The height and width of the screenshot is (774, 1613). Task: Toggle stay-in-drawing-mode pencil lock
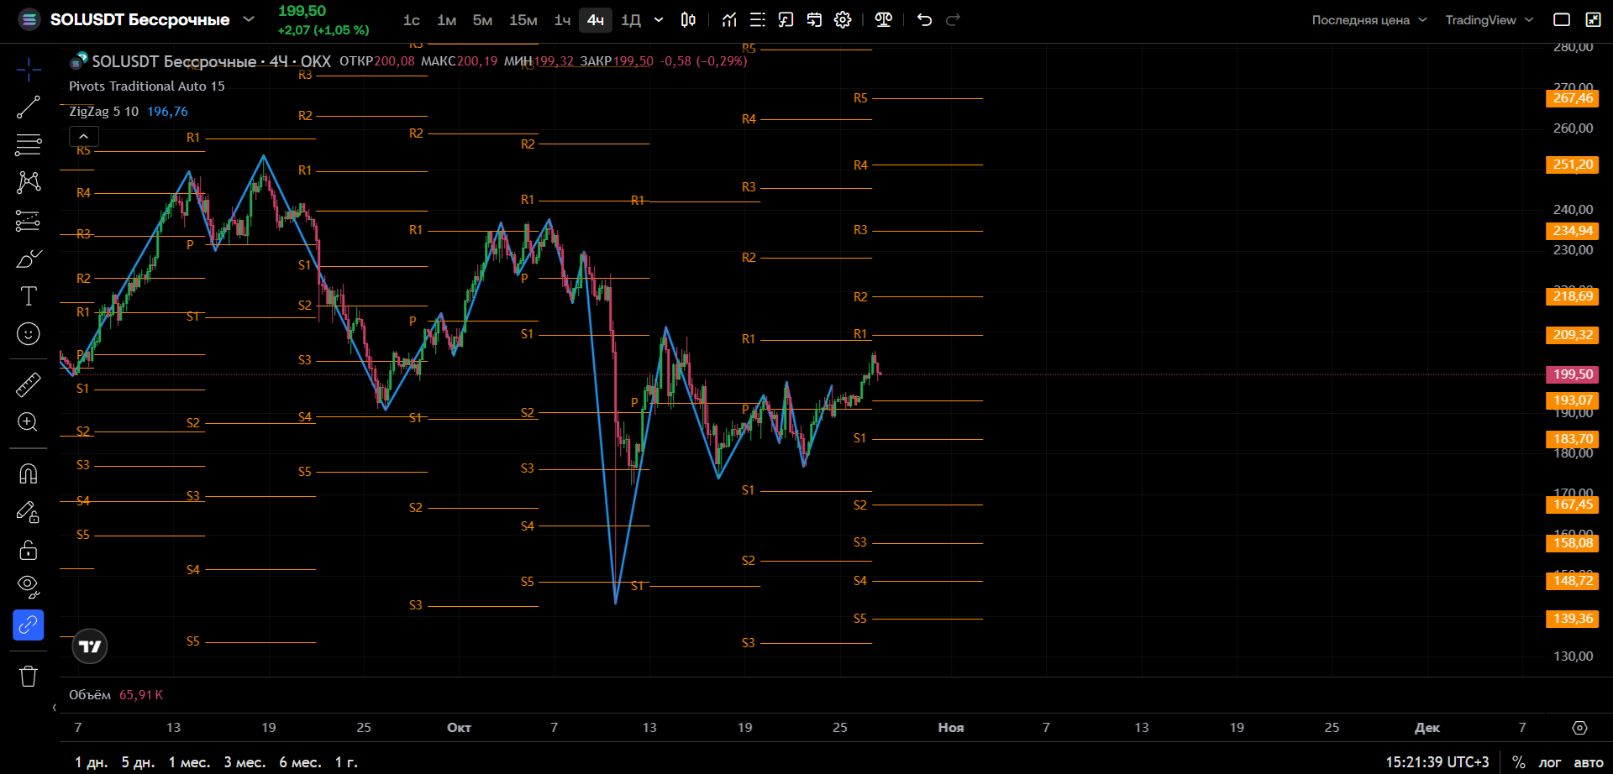point(29,512)
